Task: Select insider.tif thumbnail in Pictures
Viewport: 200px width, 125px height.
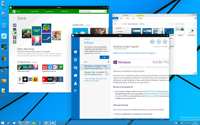Action: [180, 31]
